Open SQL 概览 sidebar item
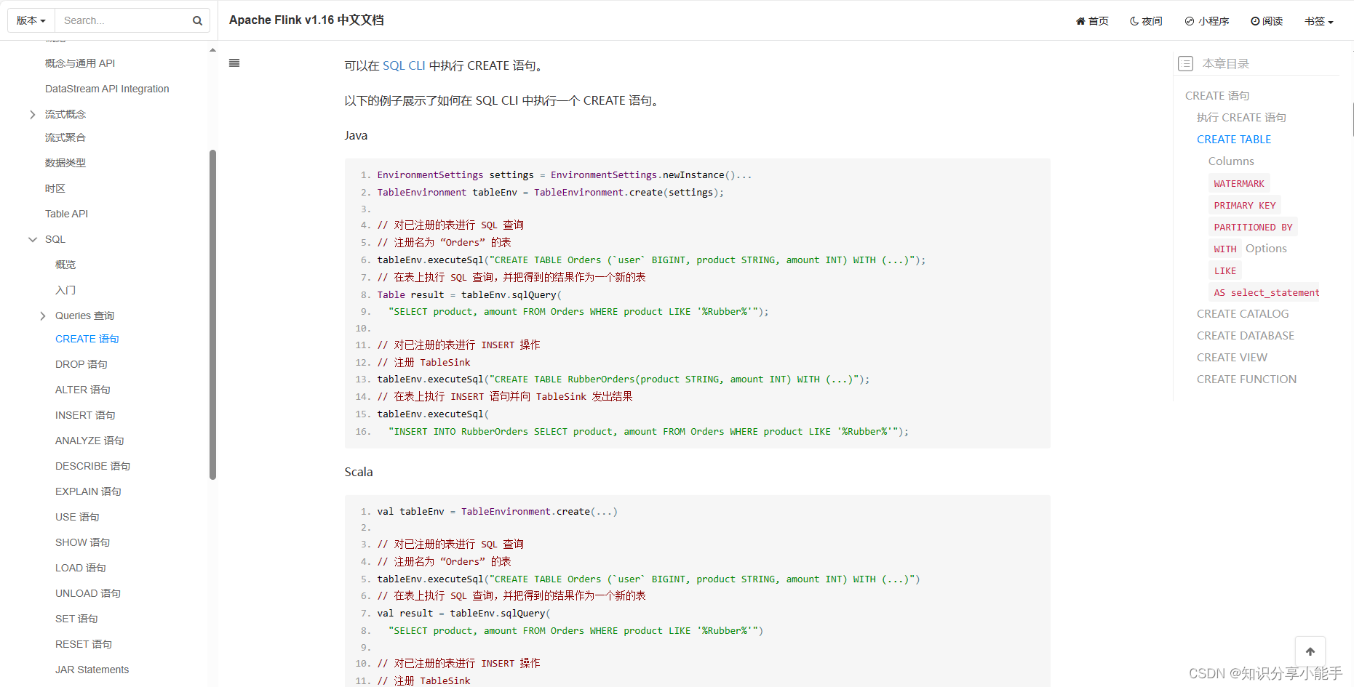The height and width of the screenshot is (687, 1354). pyautogui.click(x=65, y=265)
